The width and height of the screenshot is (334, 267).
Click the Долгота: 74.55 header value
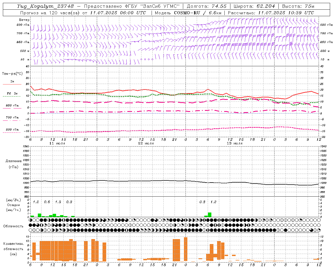(x=207, y=6)
